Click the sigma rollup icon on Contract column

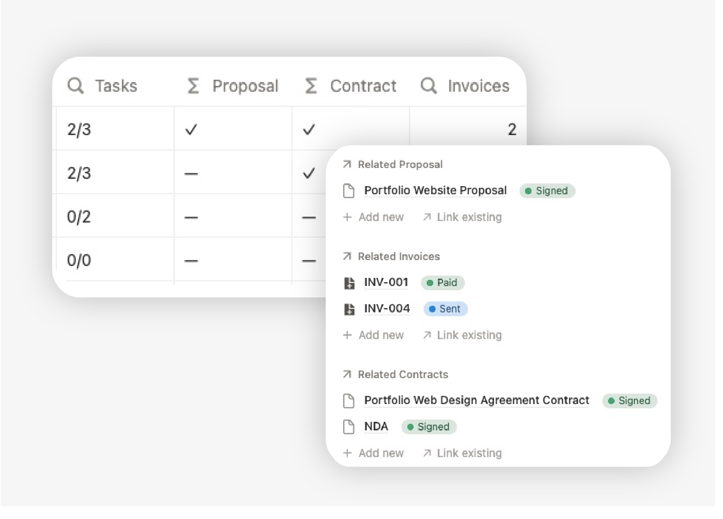[x=311, y=86]
